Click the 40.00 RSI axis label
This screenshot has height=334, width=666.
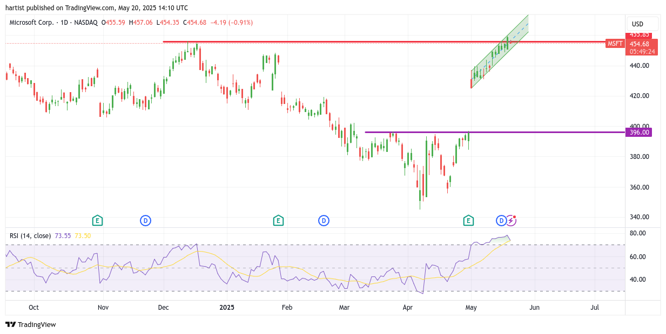pos(638,280)
